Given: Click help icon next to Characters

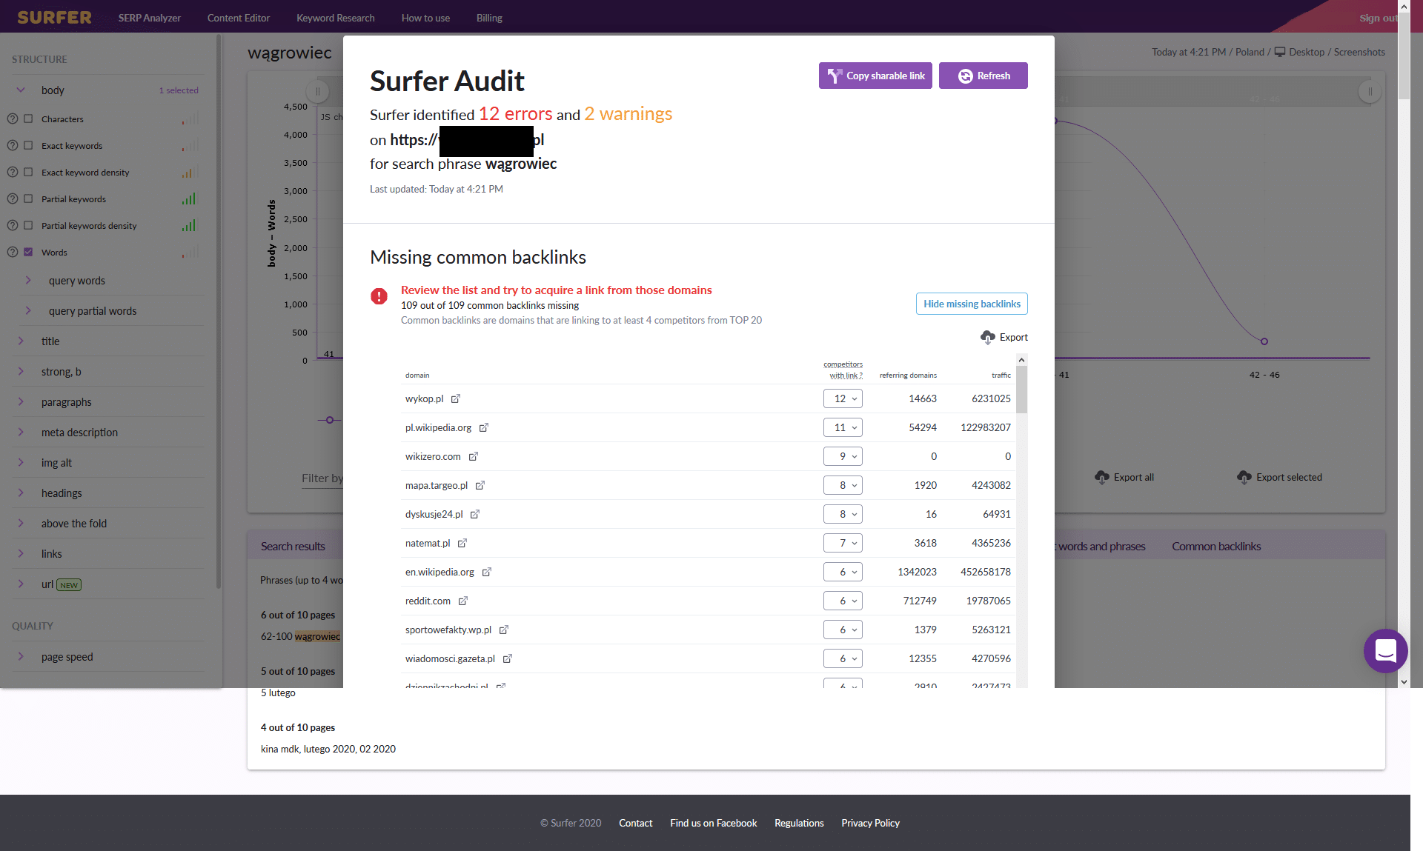Looking at the screenshot, I should (13, 119).
